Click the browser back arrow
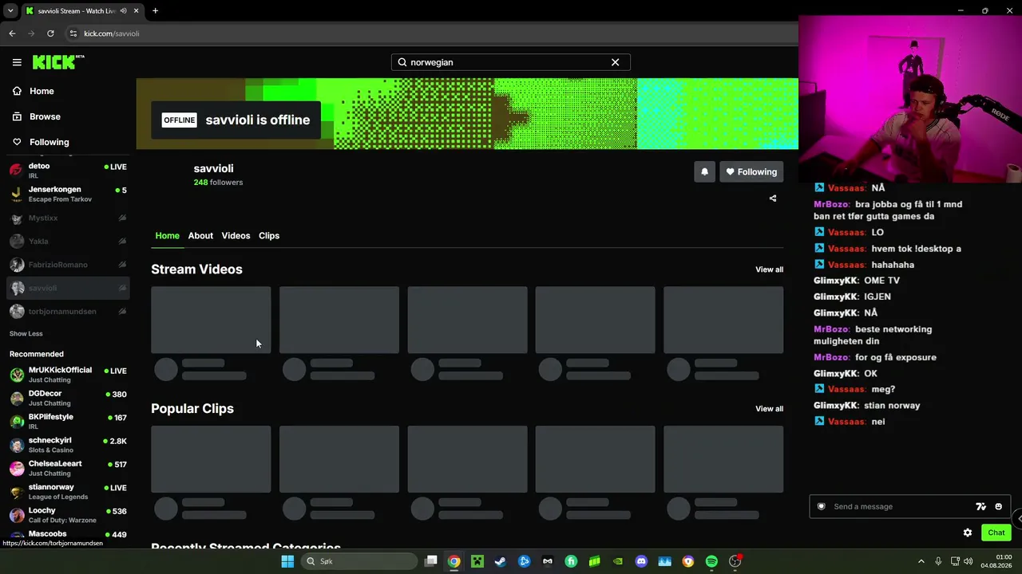This screenshot has width=1022, height=574. coord(12,33)
